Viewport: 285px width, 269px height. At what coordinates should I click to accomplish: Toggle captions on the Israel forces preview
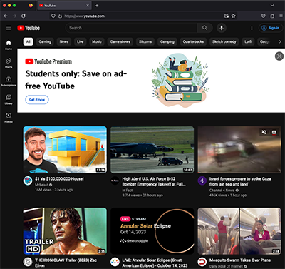[x=274, y=132]
